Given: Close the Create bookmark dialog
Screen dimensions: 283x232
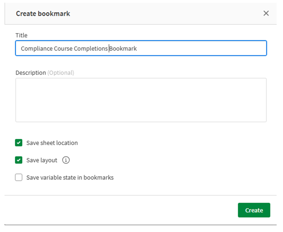Looking at the screenshot, I should pos(266,13).
